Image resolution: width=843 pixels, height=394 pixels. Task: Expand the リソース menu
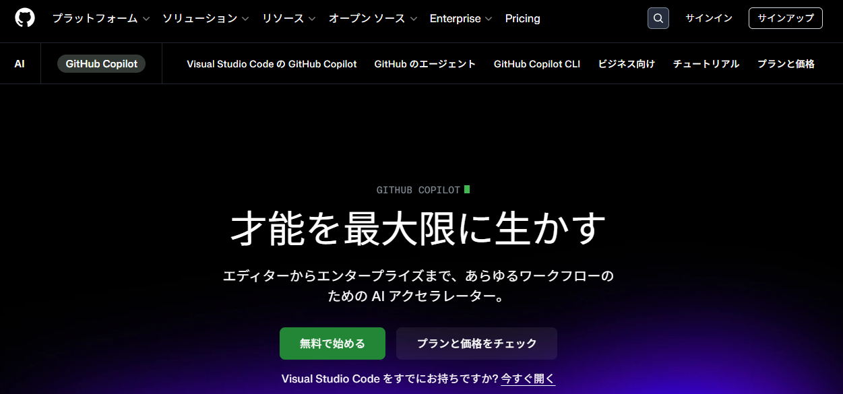click(289, 18)
